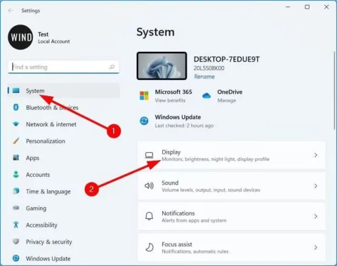The image size is (337, 266).
Task: Click the Gaming controller icon
Action: pos(16,208)
